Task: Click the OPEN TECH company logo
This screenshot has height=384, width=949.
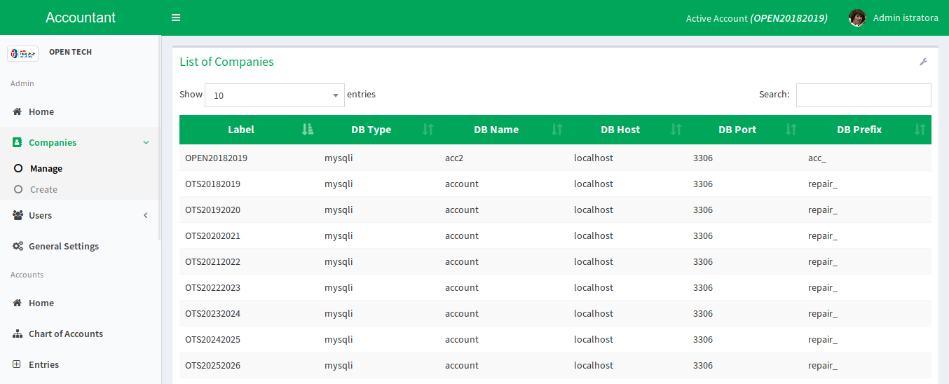Action: pos(22,53)
